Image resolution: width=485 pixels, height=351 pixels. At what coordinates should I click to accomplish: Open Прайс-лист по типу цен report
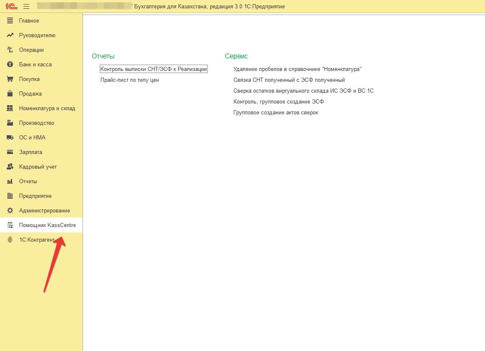pos(129,80)
